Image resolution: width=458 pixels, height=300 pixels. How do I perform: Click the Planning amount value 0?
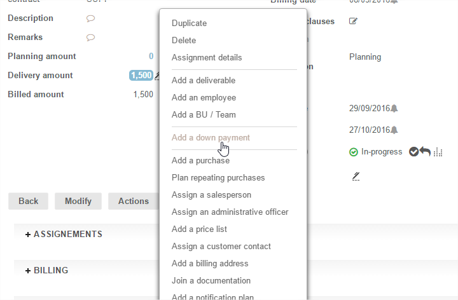[x=151, y=56]
